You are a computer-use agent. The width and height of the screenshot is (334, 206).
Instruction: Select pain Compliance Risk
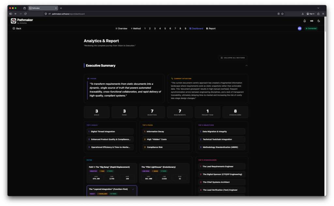[x=166, y=147]
